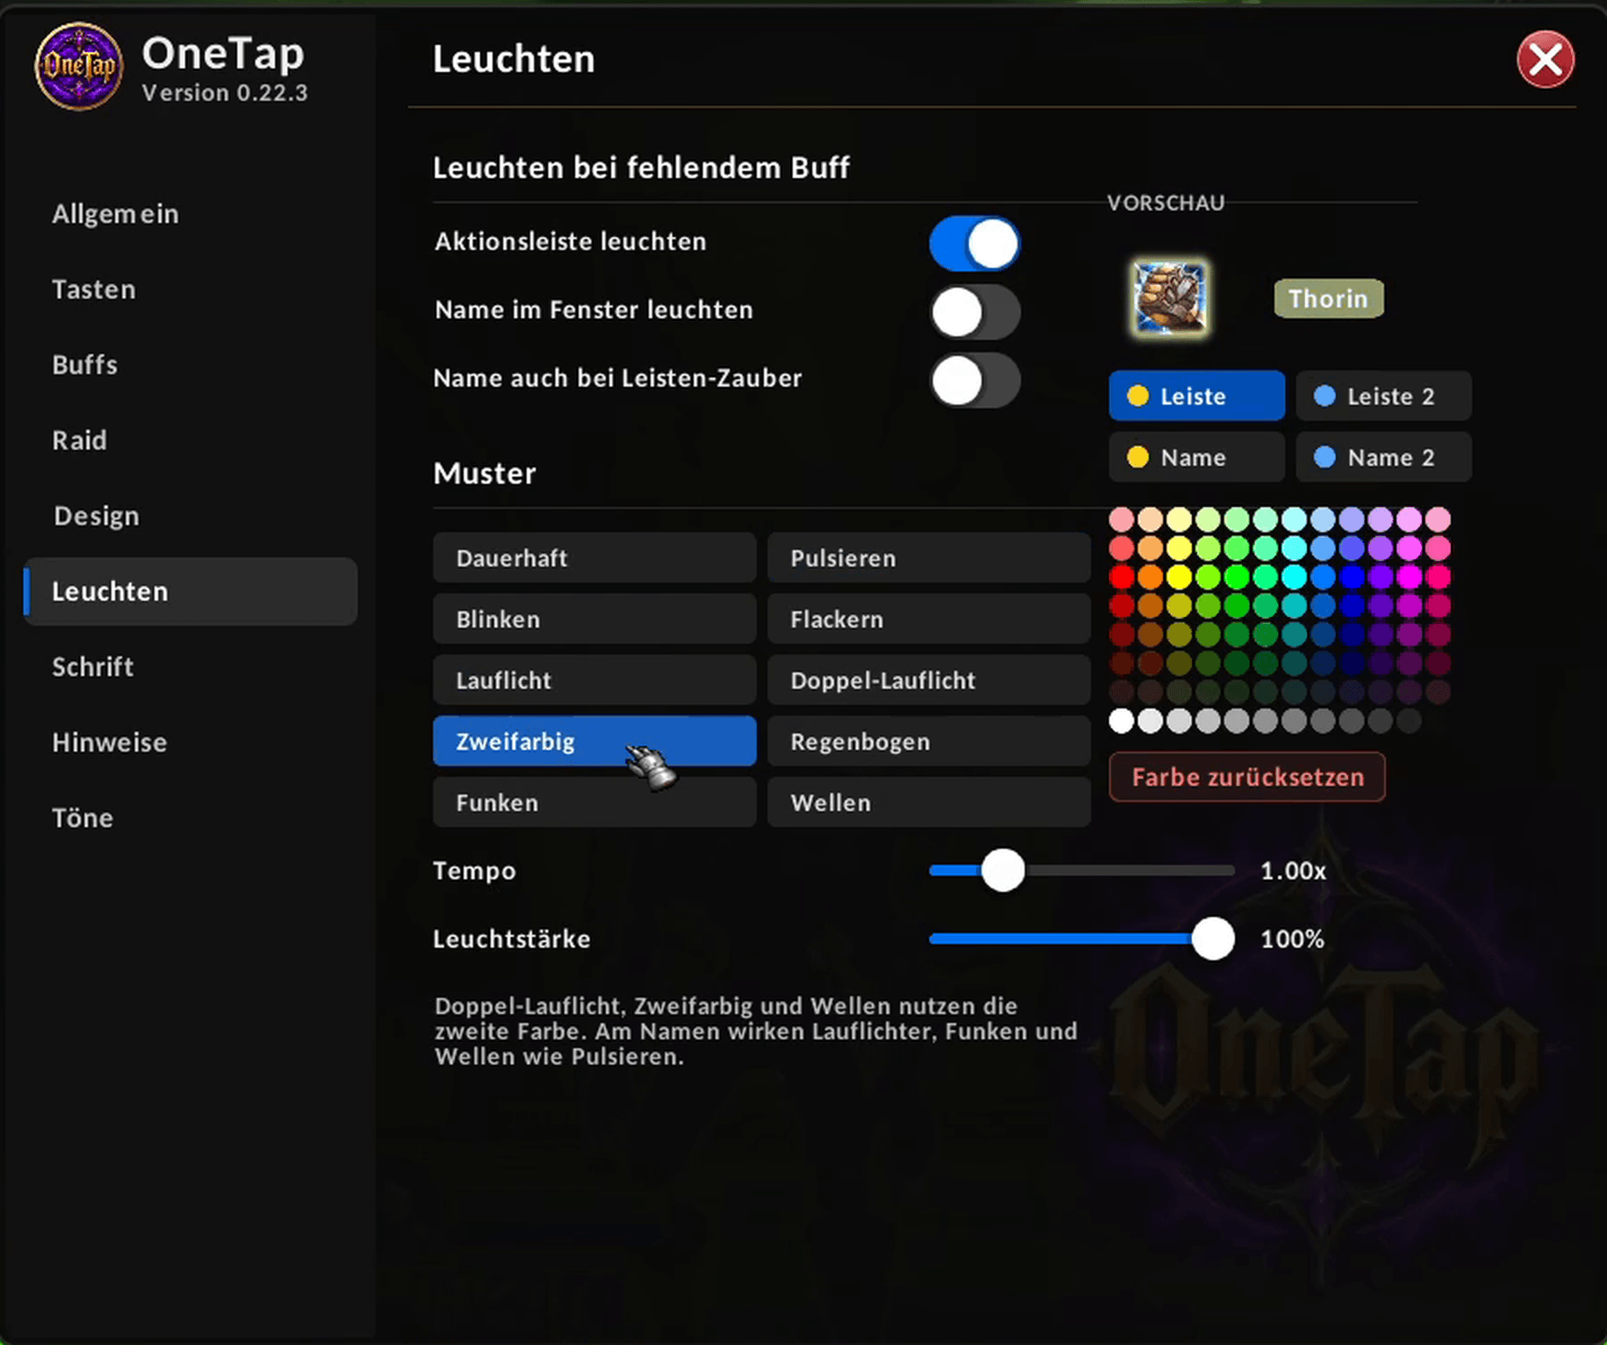Choose the Funken glow pattern
1607x1345 pixels.
(x=594, y=802)
